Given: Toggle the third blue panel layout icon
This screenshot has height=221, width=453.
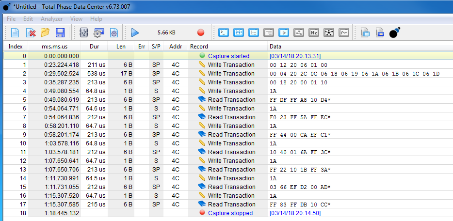Looking at the screenshot, I should 254,32.
